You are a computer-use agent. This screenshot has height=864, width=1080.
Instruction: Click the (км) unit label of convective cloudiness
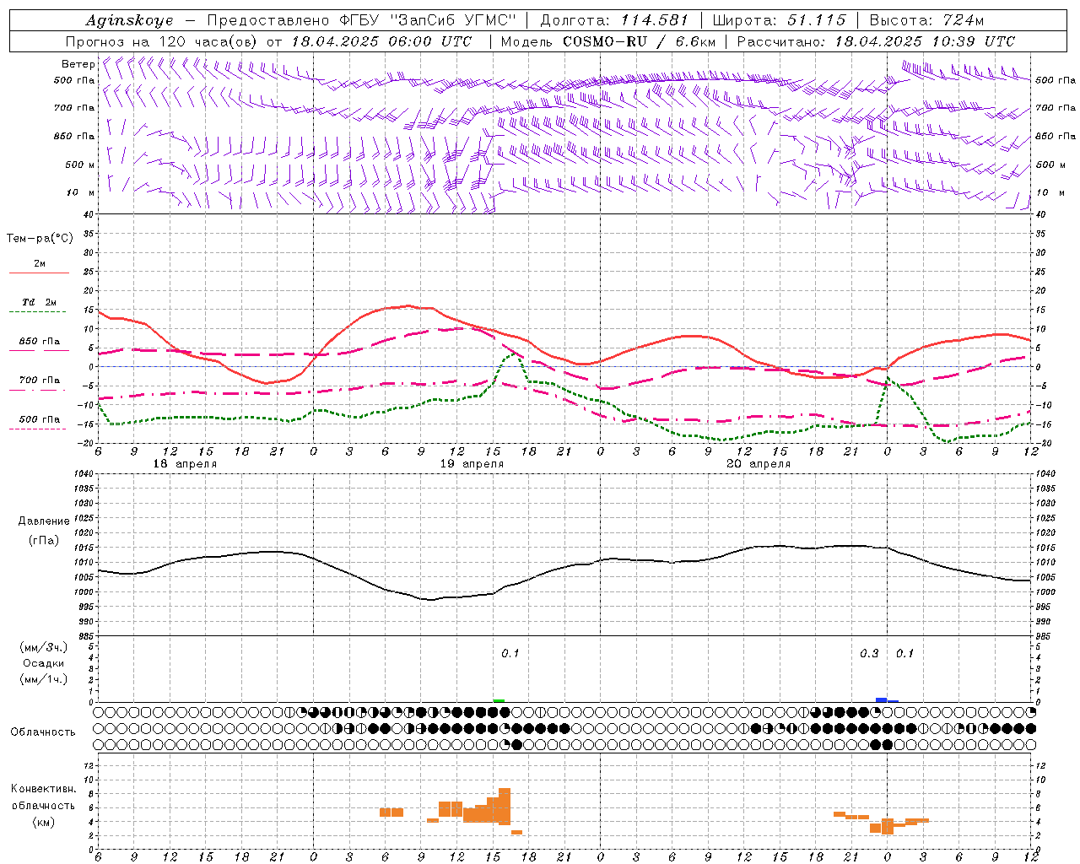43,822
